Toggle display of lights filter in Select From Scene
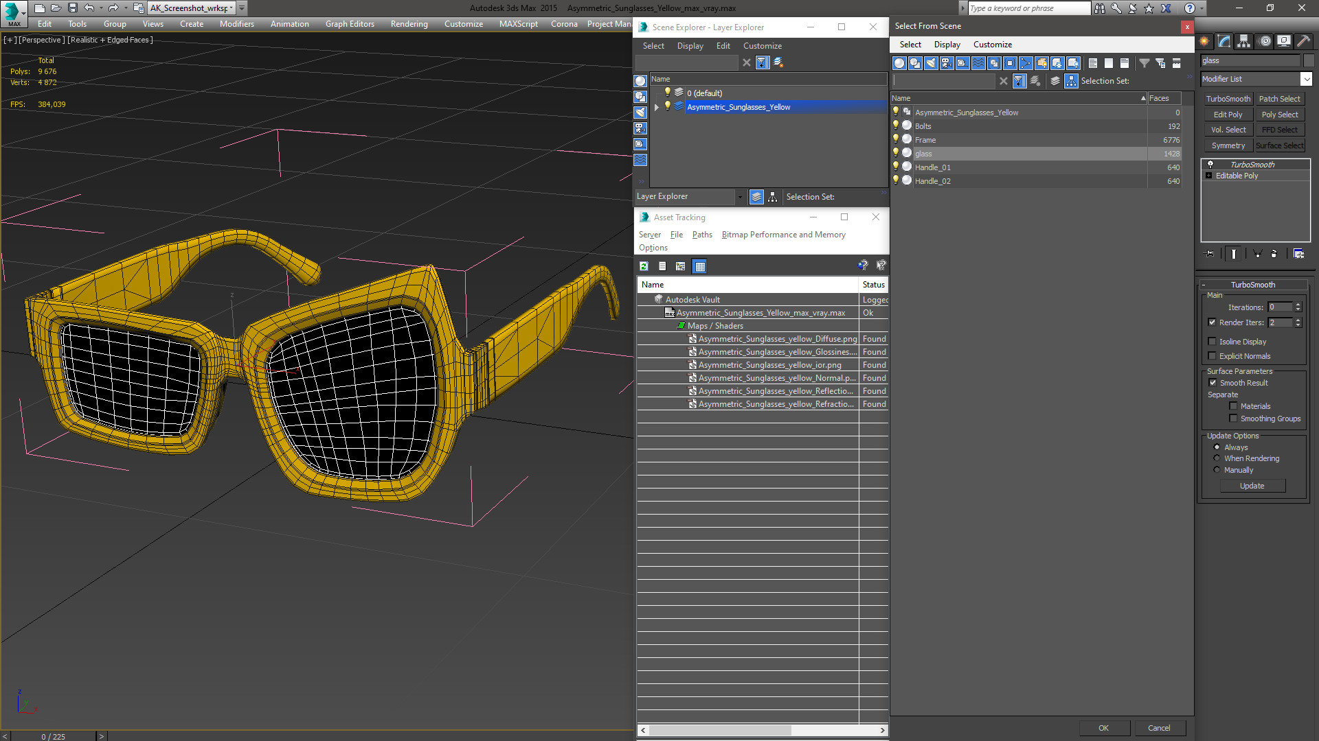1319x741 pixels. [931, 63]
